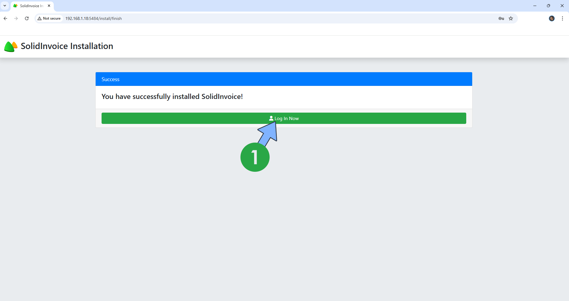Viewport: 569px width, 301px height.
Task: Close the SolidInvoice tab
Action: pyautogui.click(x=49, y=6)
